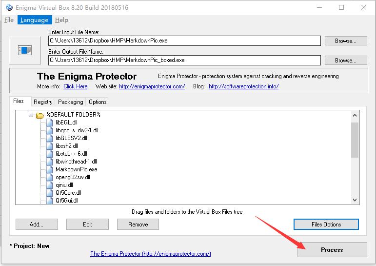The width and height of the screenshot is (376, 266).
Task: Click the file icon beside libssh2.dll
Action: coord(50,146)
